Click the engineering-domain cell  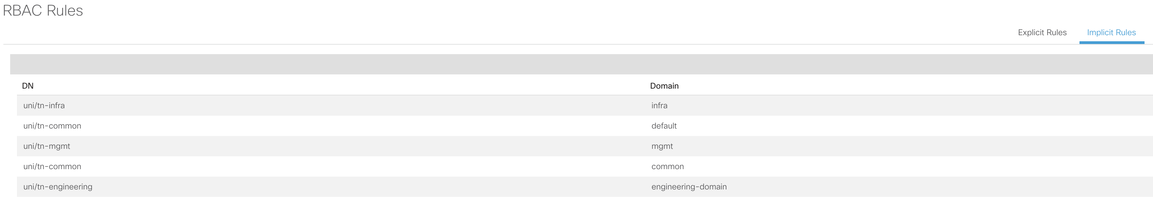(689, 187)
